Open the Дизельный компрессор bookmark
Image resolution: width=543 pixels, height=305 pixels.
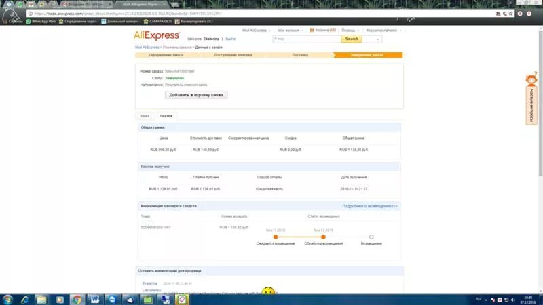click(x=120, y=22)
